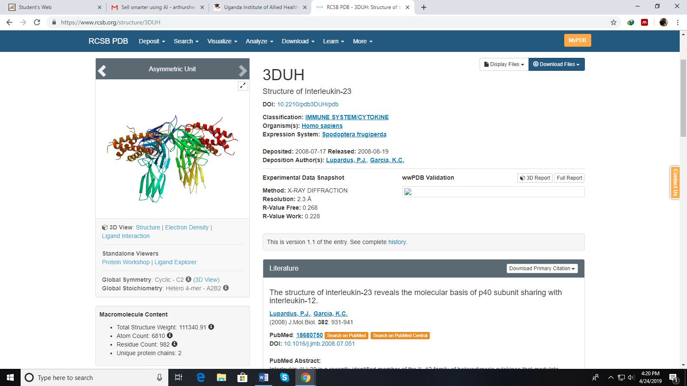Open Word from the taskbar
Viewport: 687px width, 386px height.
click(263, 377)
